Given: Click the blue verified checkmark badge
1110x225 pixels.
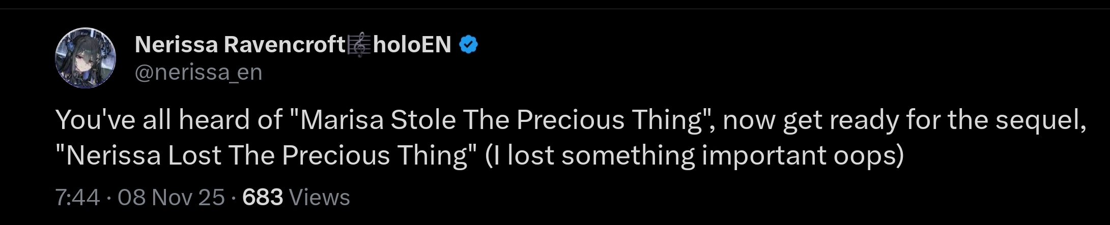Looking at the screenshot, I should [x=468, y=45].
